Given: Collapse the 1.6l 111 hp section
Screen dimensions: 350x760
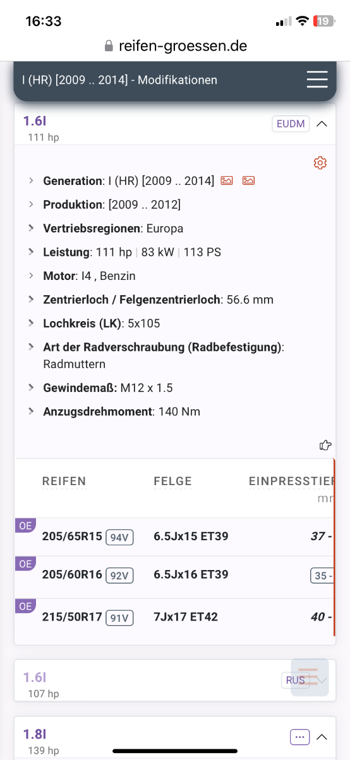Looking at the screenshot, I should 322,124.
